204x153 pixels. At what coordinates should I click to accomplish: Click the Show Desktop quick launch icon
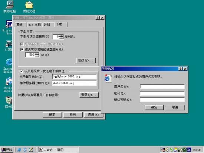[31, 150]
